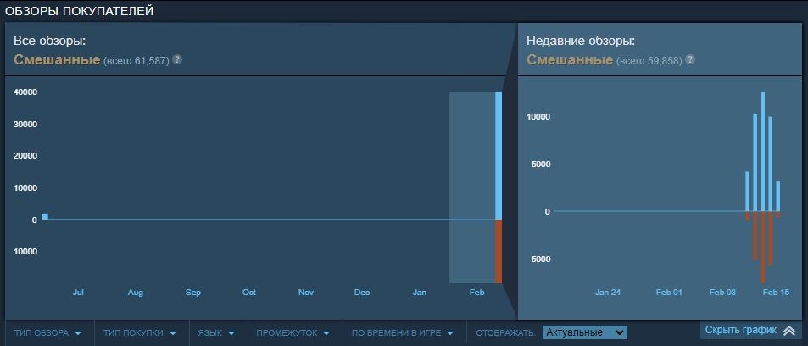
Task: Click help icon beside recent reviews total 59,858
Action: 690,60
